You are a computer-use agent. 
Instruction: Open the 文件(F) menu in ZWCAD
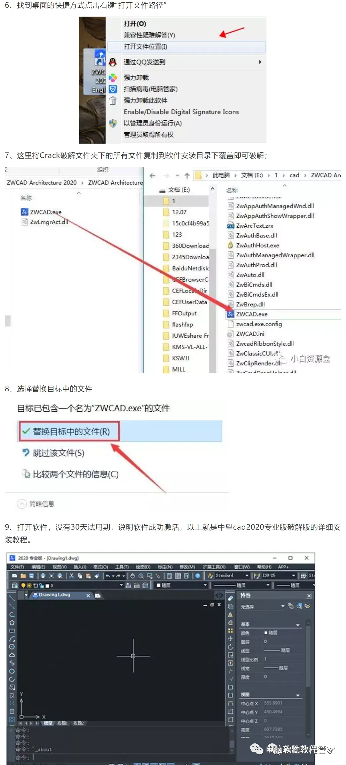click(x=17, y=567)
